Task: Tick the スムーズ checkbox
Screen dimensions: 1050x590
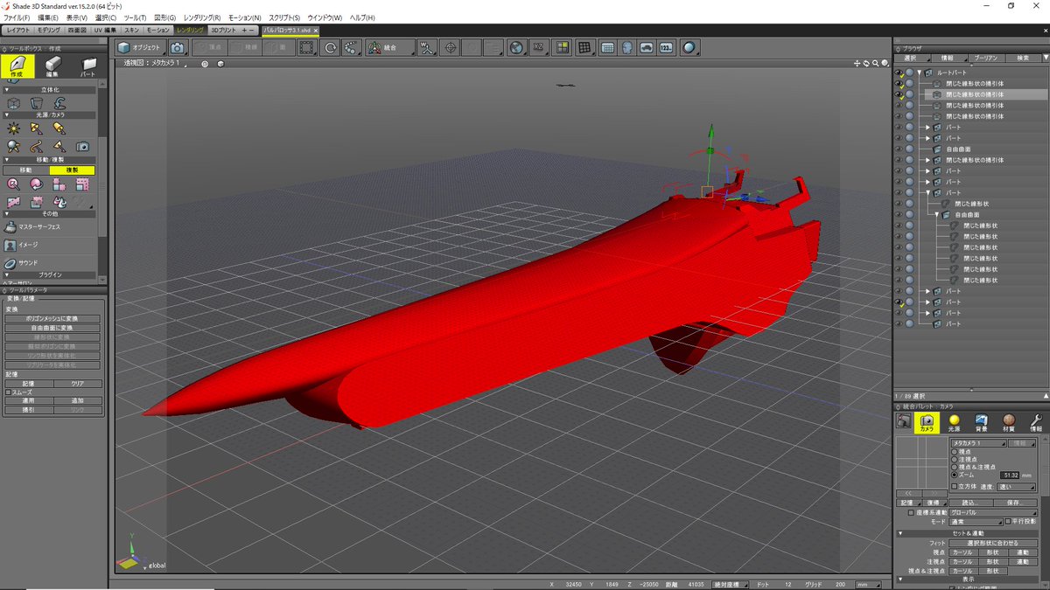Action: (8, 392)
